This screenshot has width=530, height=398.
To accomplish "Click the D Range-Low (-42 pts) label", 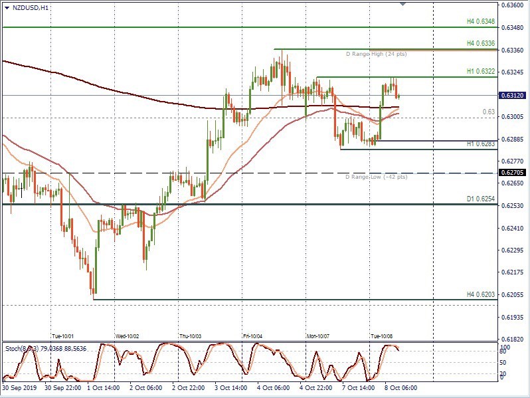I will [376, 177].
